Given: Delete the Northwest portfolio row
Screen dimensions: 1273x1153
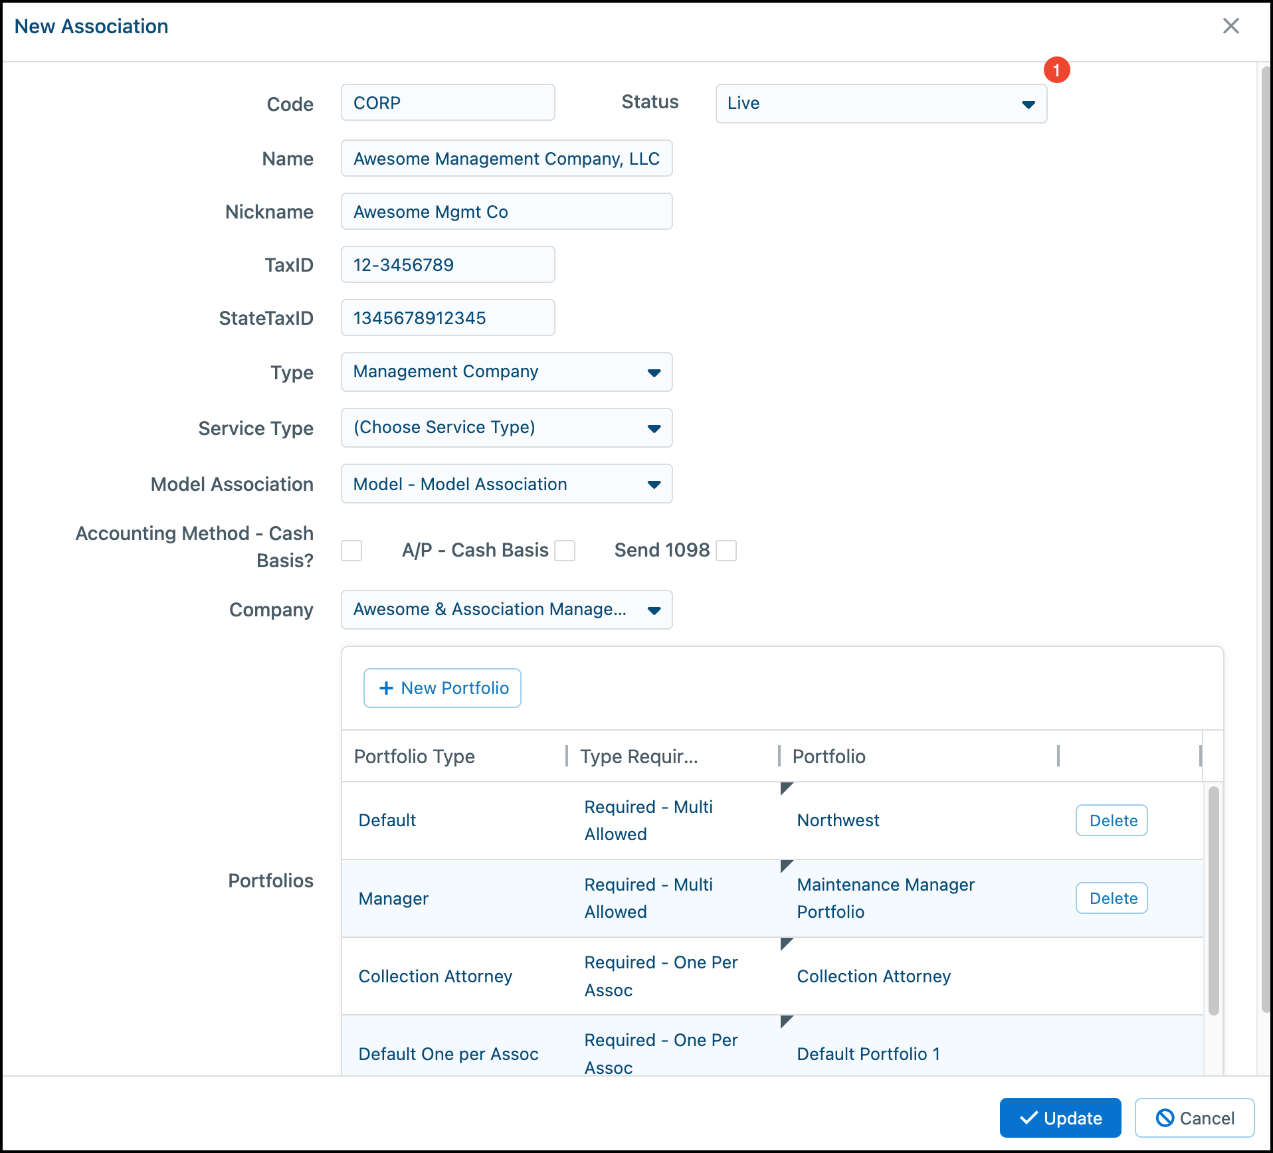Looking at the screenshot, I should (1112, 820).
